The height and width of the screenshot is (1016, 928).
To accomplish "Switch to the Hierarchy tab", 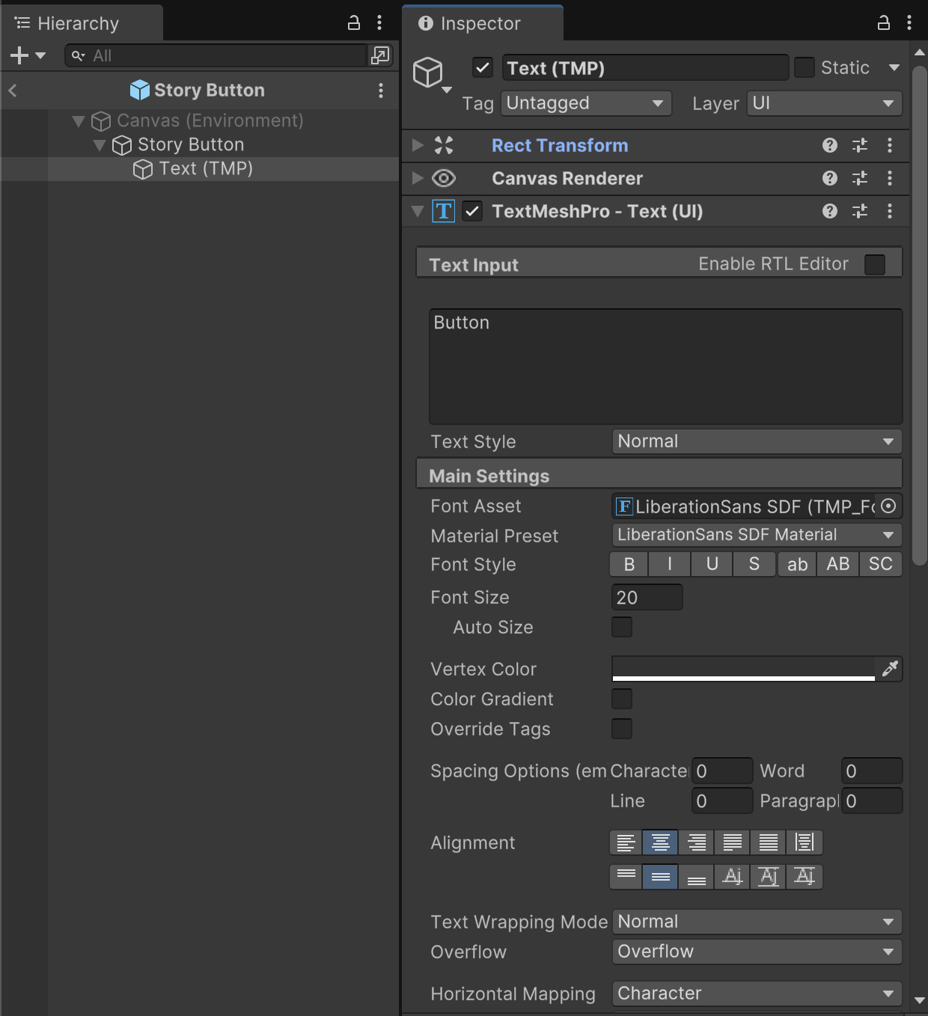I will pos(78,23).
